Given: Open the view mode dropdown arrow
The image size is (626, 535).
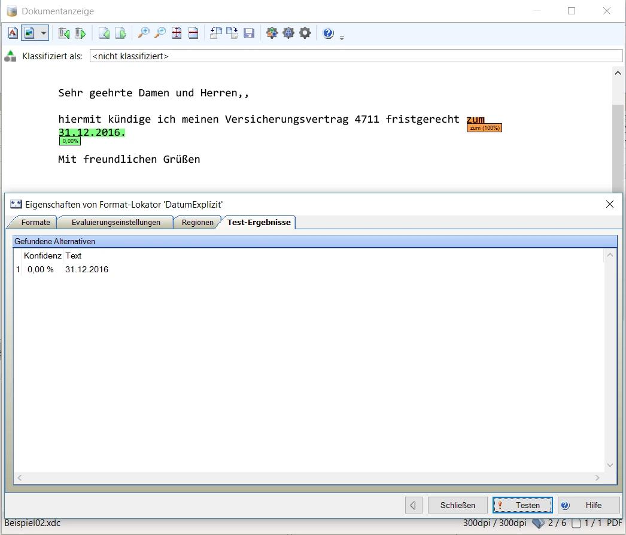Looking at the screenshot, I should point(44,34).
